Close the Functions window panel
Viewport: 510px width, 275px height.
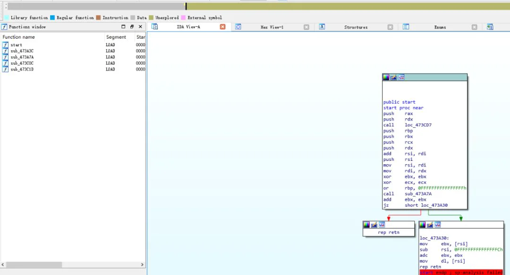pos(141,27)
